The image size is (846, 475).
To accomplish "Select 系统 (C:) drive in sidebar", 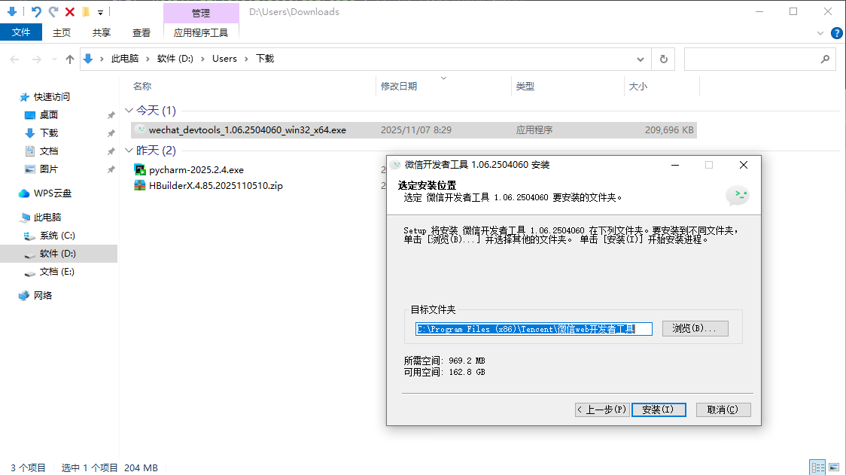I will tap(57, 236).
